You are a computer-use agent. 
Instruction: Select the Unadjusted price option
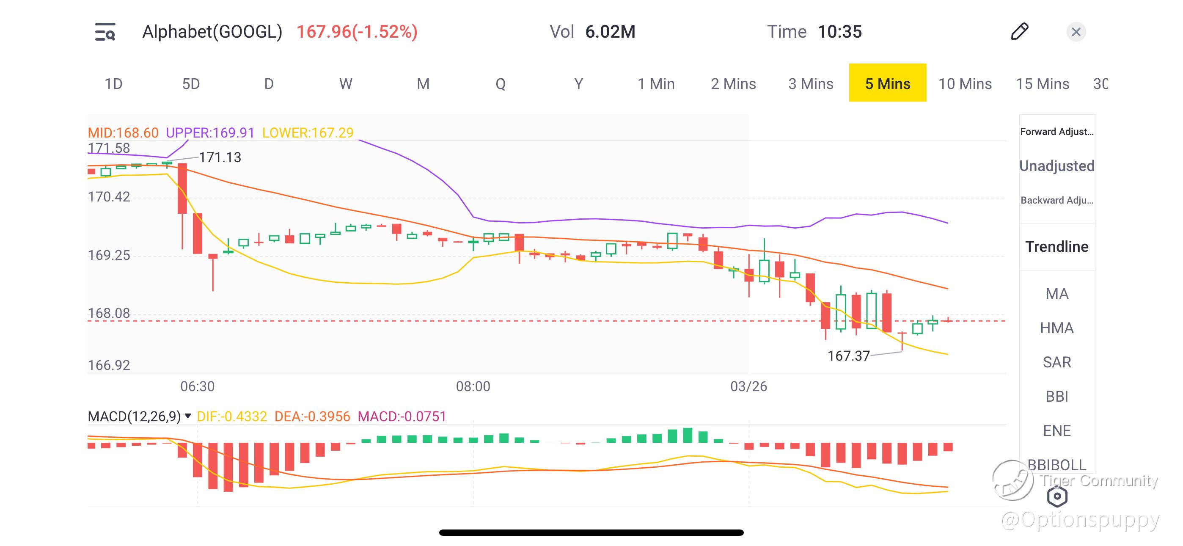click(x=1057, y=166)
